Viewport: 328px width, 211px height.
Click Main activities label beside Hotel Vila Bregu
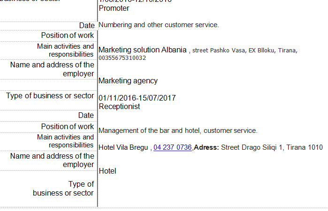65,141
